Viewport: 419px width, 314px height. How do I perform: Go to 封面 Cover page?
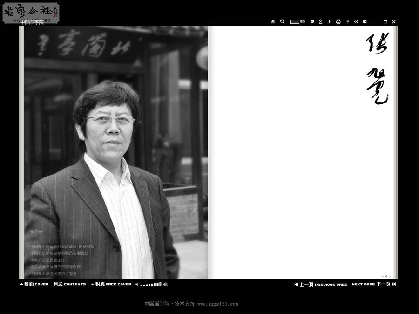[x=34, y=284]
